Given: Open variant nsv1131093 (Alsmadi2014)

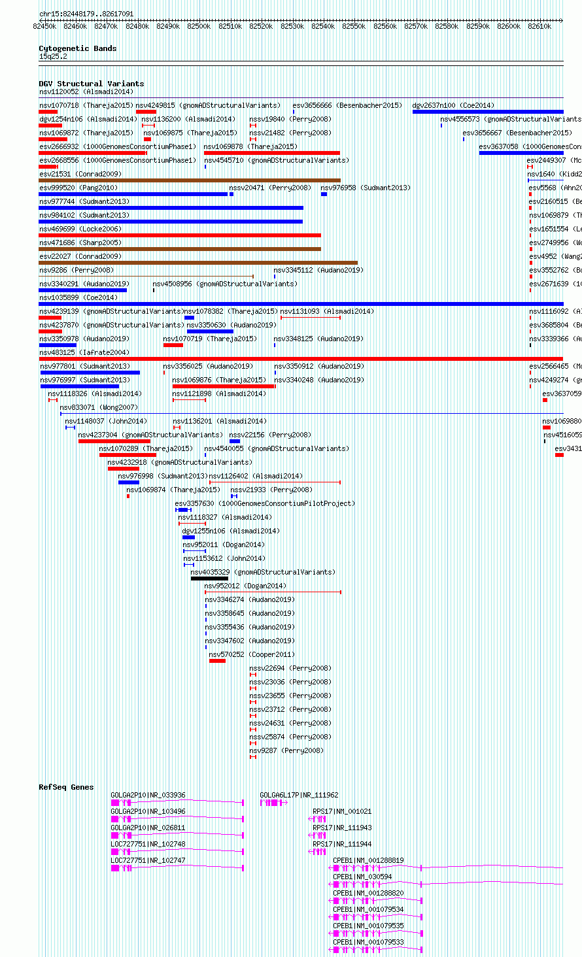Looking at the screenshot, I should point(328,311).
